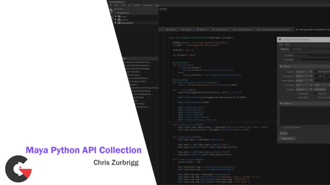Open the Output menu
Screen dimensions: 330x185
137,5
